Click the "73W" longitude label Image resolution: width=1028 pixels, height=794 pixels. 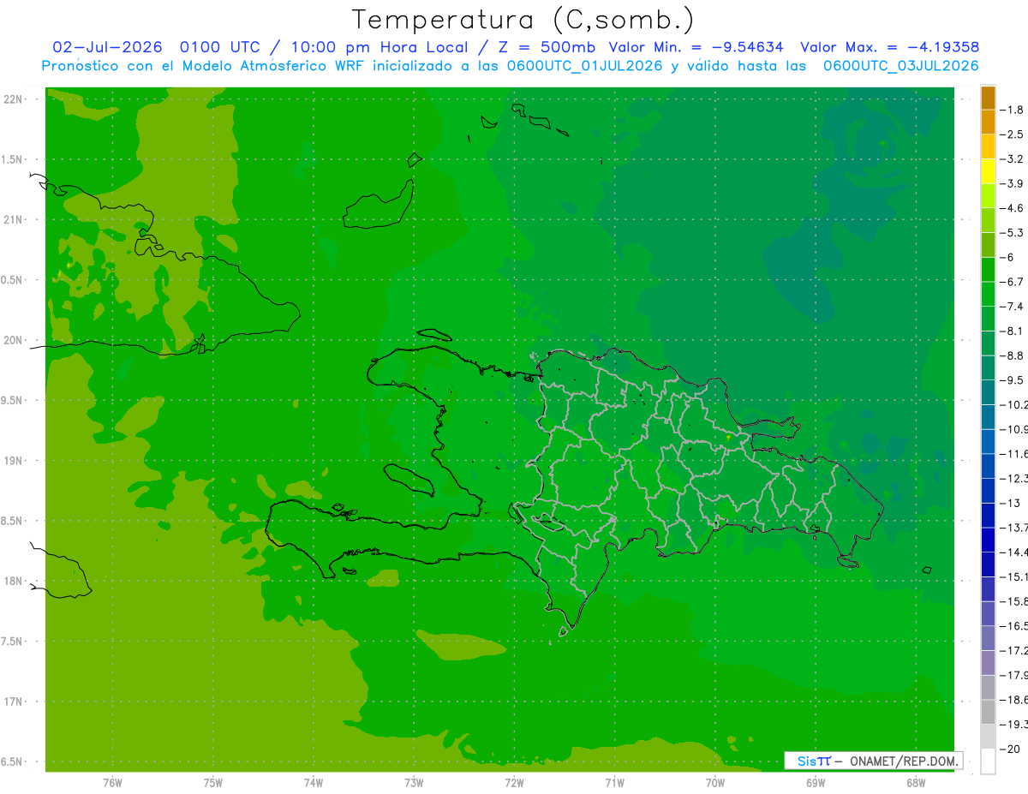pos(414,782)
